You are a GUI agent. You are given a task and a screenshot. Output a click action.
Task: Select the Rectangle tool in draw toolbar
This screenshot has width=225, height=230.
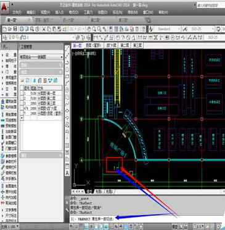(x=67, y=77)
